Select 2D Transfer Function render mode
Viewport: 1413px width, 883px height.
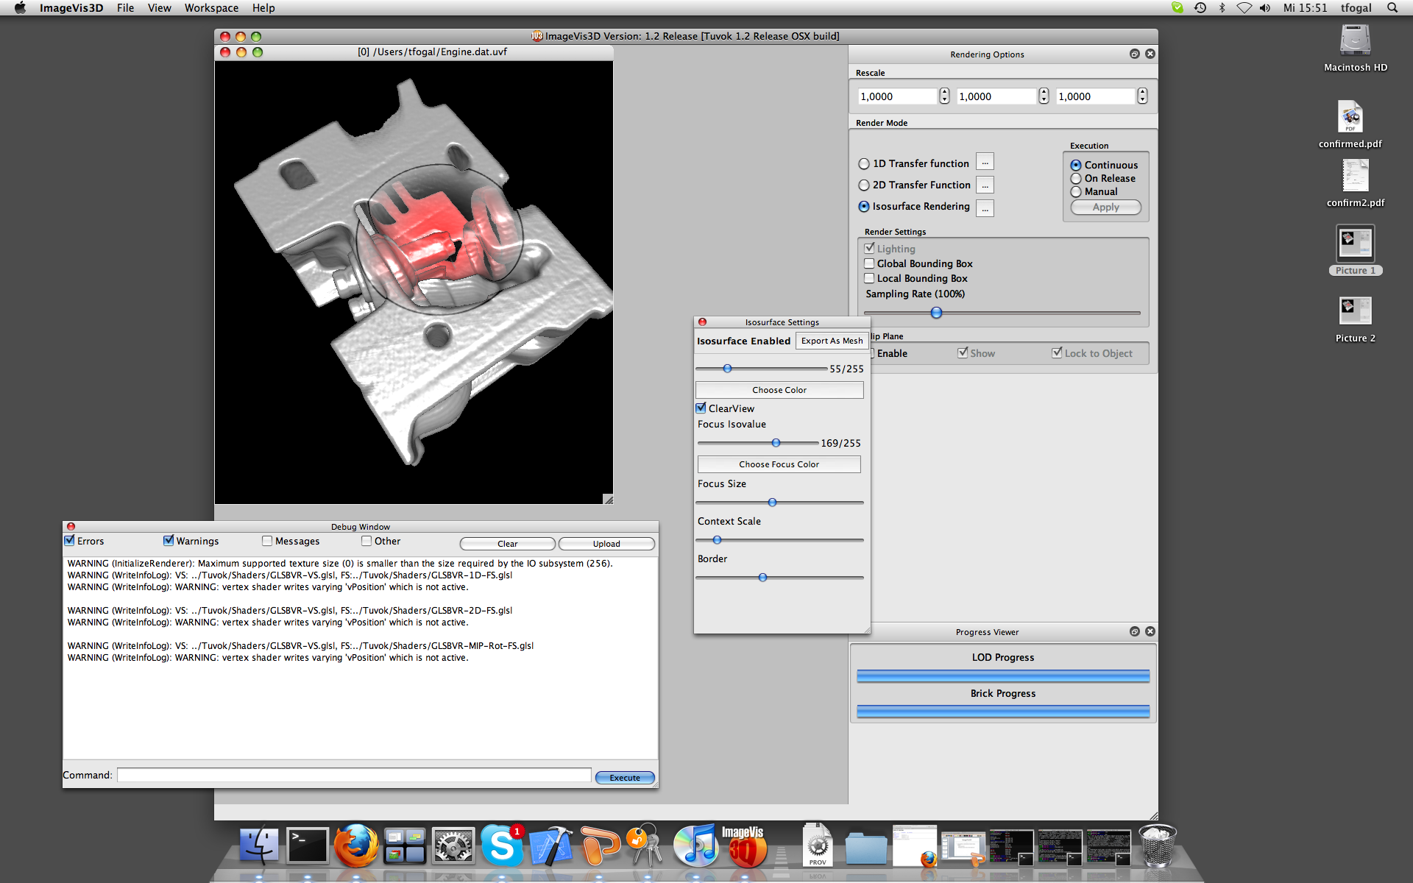pyautogui.click(x=914, y=185)
